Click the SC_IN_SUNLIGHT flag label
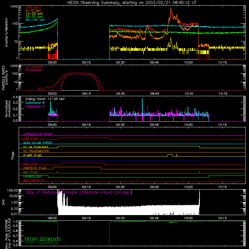The height and width of the screenshot is (249, 249). (36, 147)
